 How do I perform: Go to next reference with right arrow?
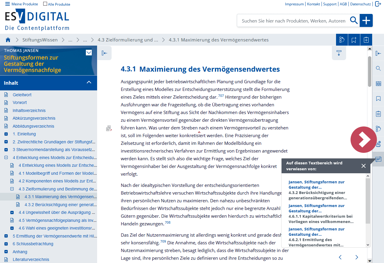click(x=357, y=257)
